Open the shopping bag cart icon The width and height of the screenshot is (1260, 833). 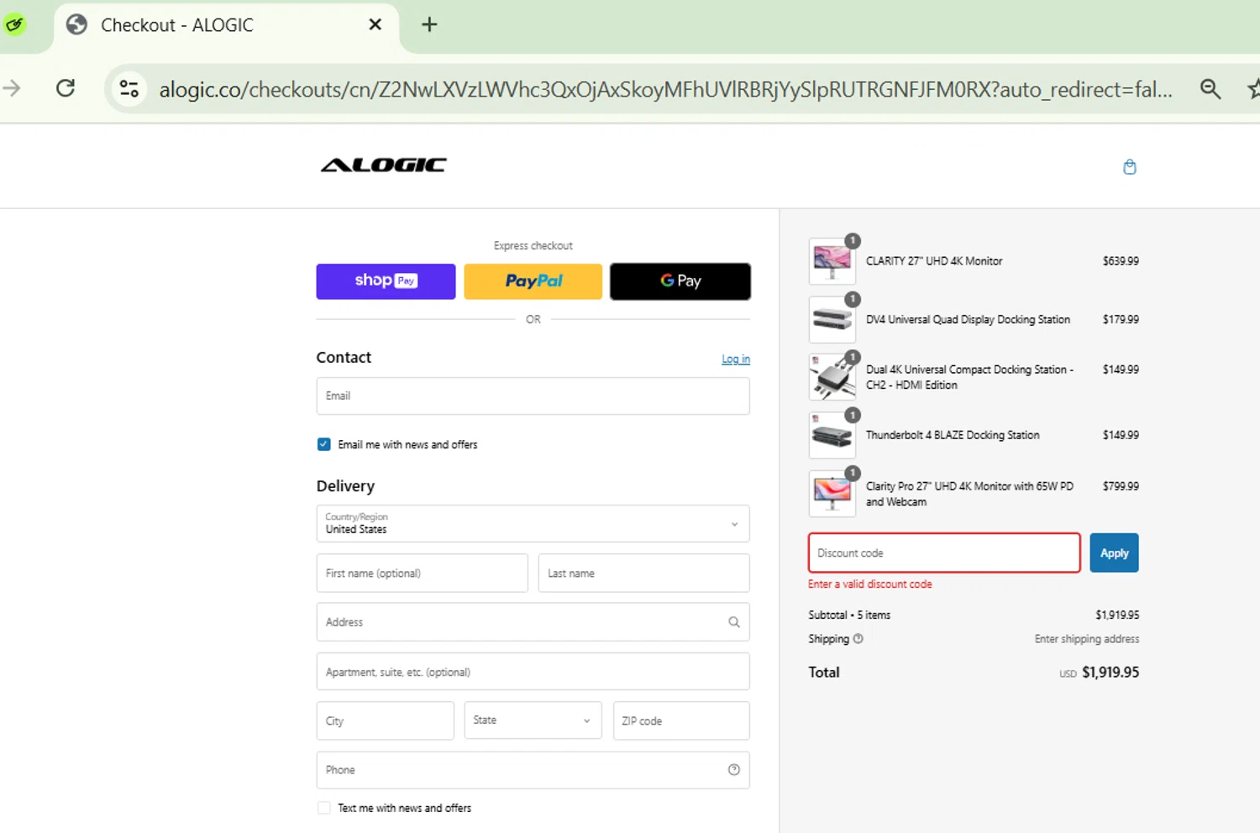(1130, 167)
